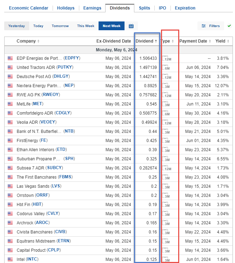The height and width of the screenshot is (263, 235).
Task: Click the 3M type icon for Civista Bancshares
Action: [166, 232]
